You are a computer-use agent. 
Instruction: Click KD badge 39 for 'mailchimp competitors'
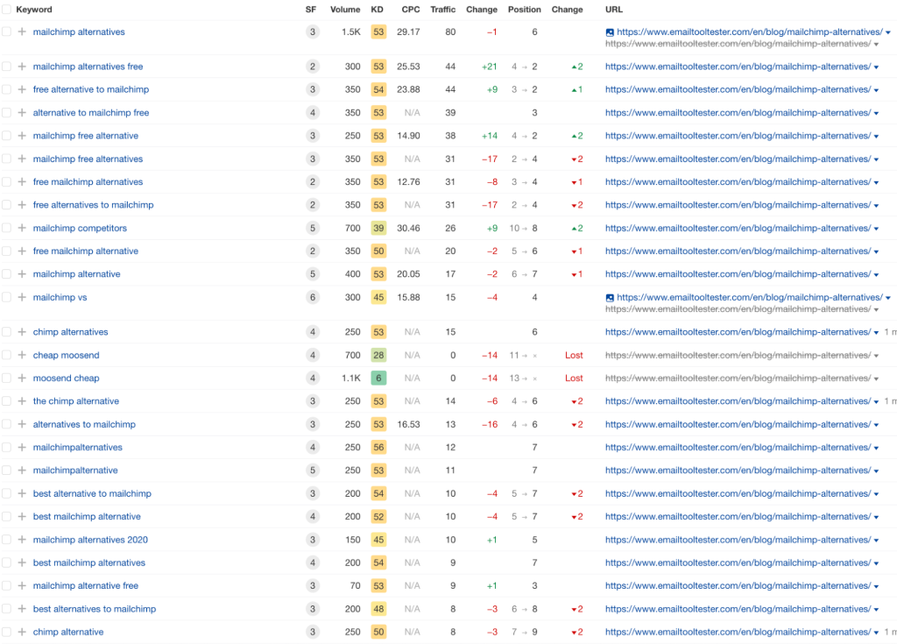tap(378, 228)
